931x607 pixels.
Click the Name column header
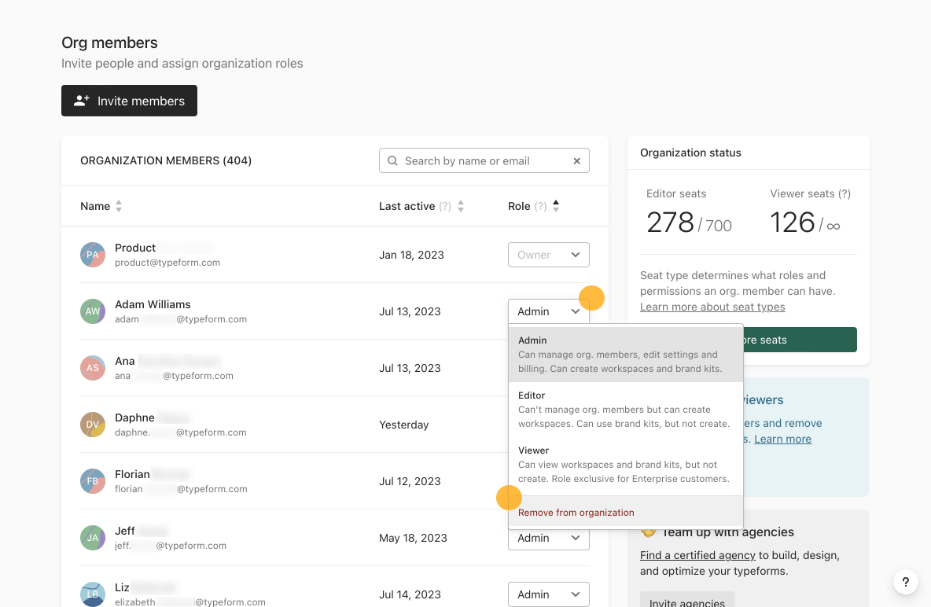(95, 206)
